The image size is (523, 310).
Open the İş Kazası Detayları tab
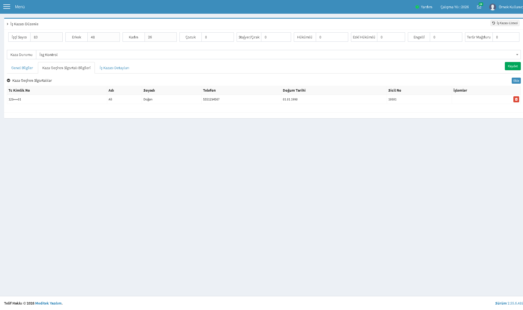[x=114, y=68]
